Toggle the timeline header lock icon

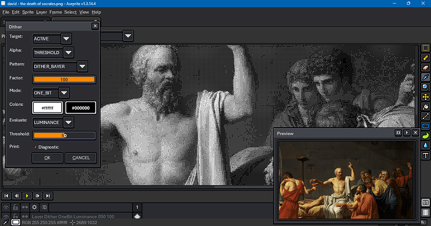coord(16,207)
